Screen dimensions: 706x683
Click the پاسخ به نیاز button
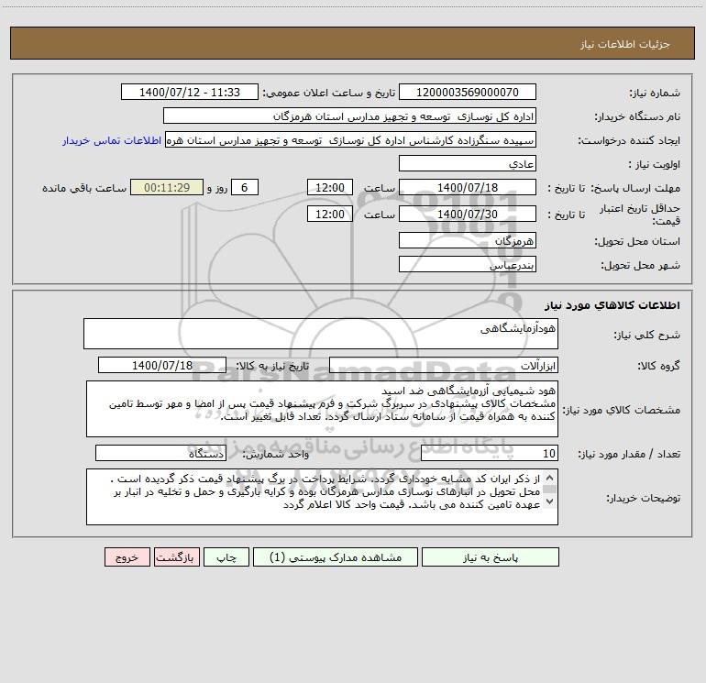click(491, 556)
